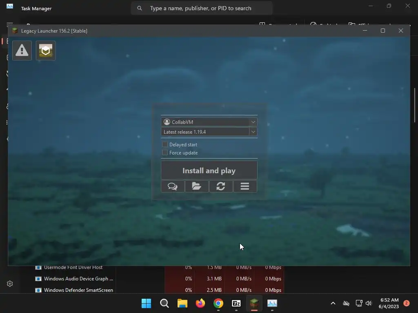Enable the Delayed start checkbox

click(x=165, y=144)
